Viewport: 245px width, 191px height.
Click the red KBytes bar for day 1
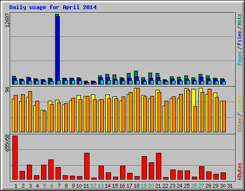[15, 158]
